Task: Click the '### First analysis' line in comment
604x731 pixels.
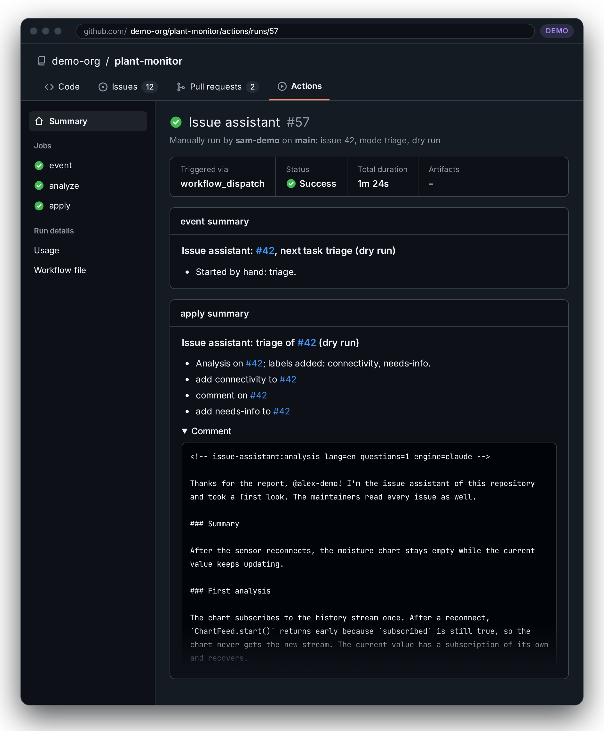Action: click(x=230, y=591)
